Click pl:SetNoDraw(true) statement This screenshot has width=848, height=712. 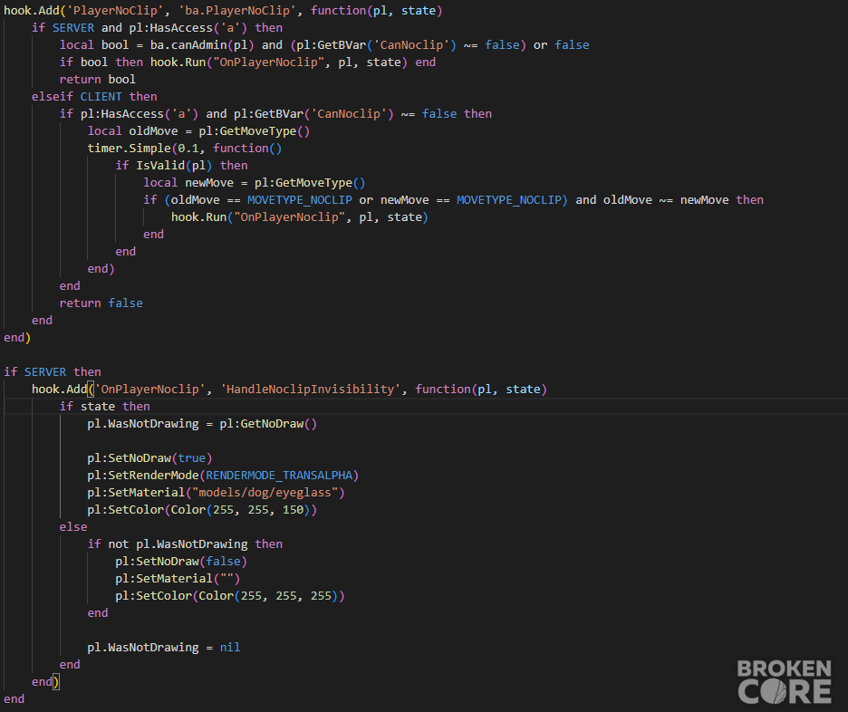click(149, 457)
